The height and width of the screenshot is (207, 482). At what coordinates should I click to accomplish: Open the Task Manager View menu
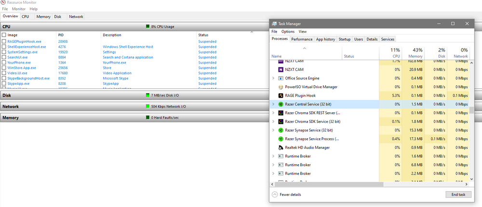[303, 31]
